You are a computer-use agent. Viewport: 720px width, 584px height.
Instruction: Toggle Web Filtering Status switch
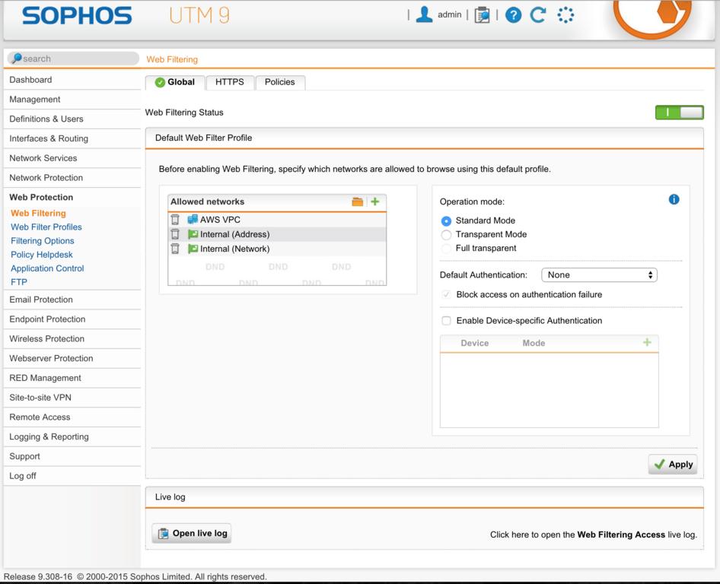pos(679,113)
